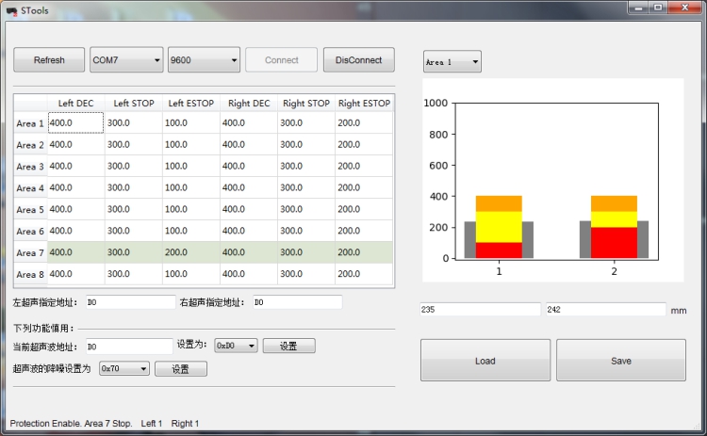
Task: Select the Area 2 row header
Action: point(30,145)
